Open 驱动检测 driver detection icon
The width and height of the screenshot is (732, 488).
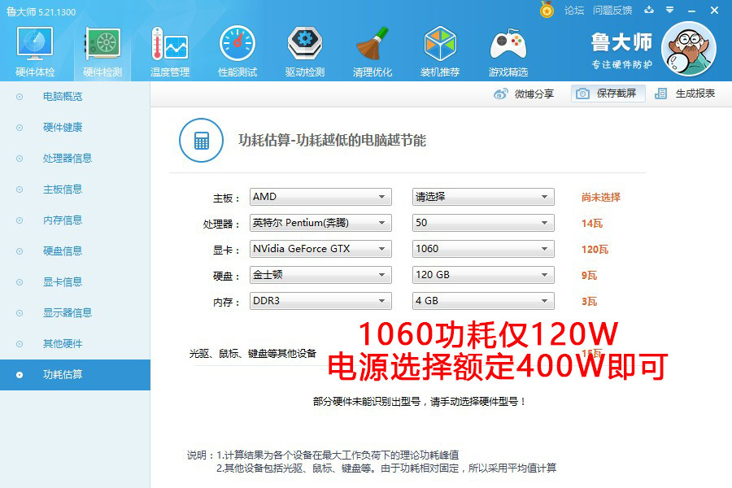coord(305,51)
